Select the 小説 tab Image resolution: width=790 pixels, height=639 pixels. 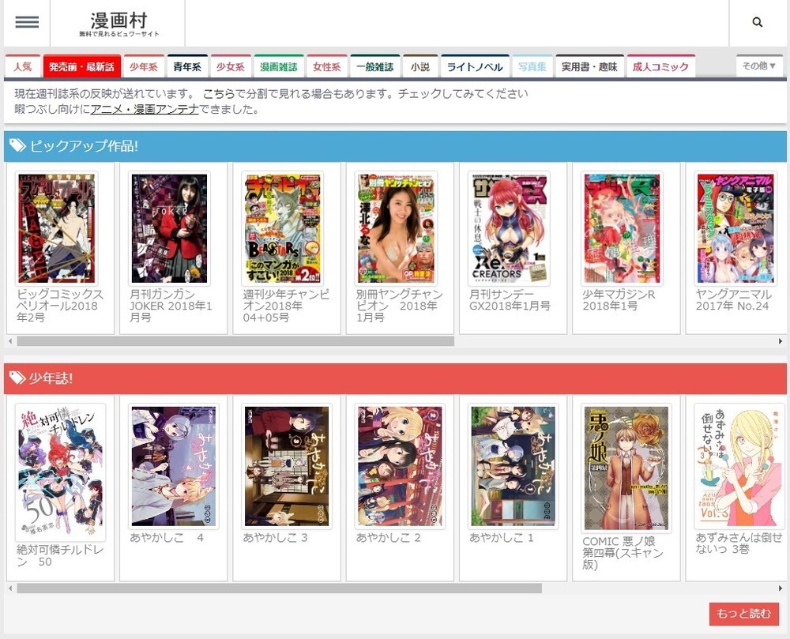pos(420,66)
